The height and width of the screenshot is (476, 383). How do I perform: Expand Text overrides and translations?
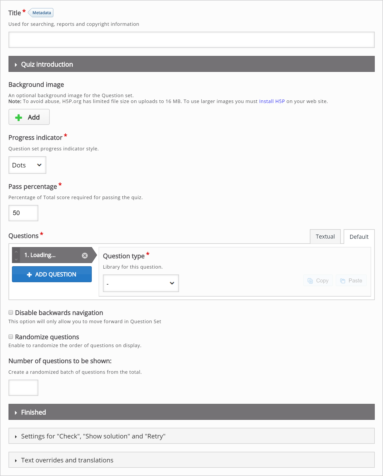point(191,460)
